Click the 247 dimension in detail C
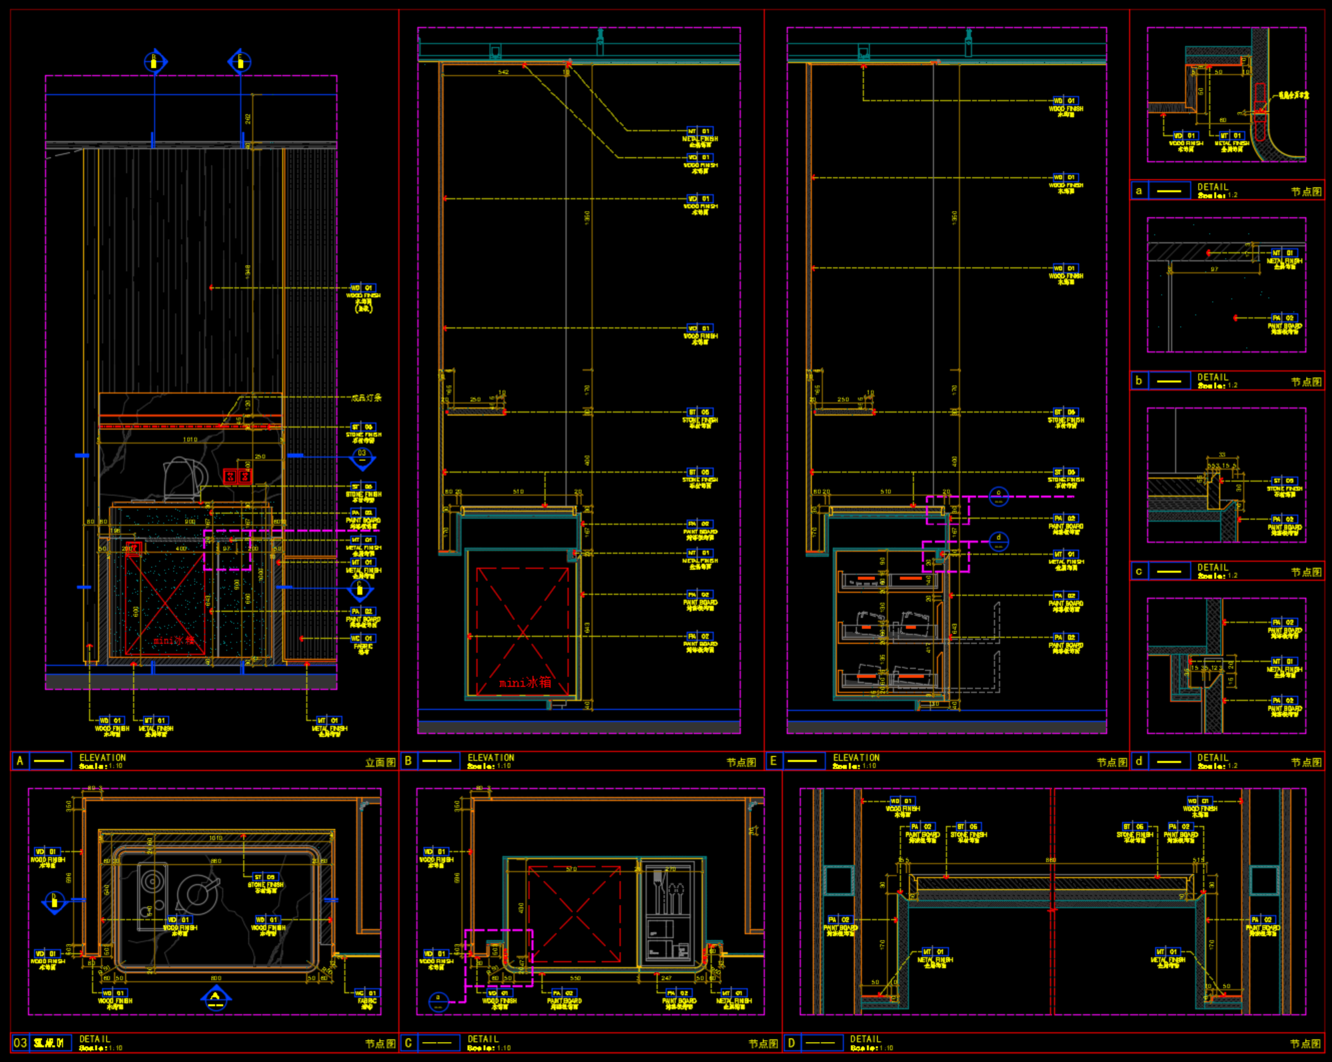 (666, 978)
